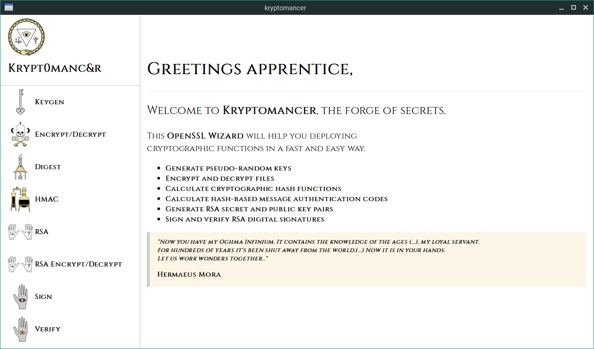Viewport: 594px width, 349px height.
Task: Click the key icon beside Keygen
Action: 19,102
